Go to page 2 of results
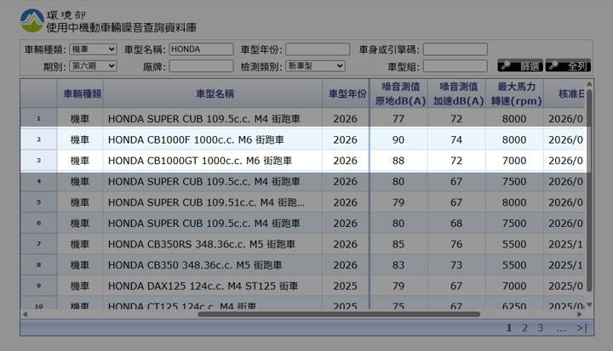The image size is (613, 351). coord(524,327)
